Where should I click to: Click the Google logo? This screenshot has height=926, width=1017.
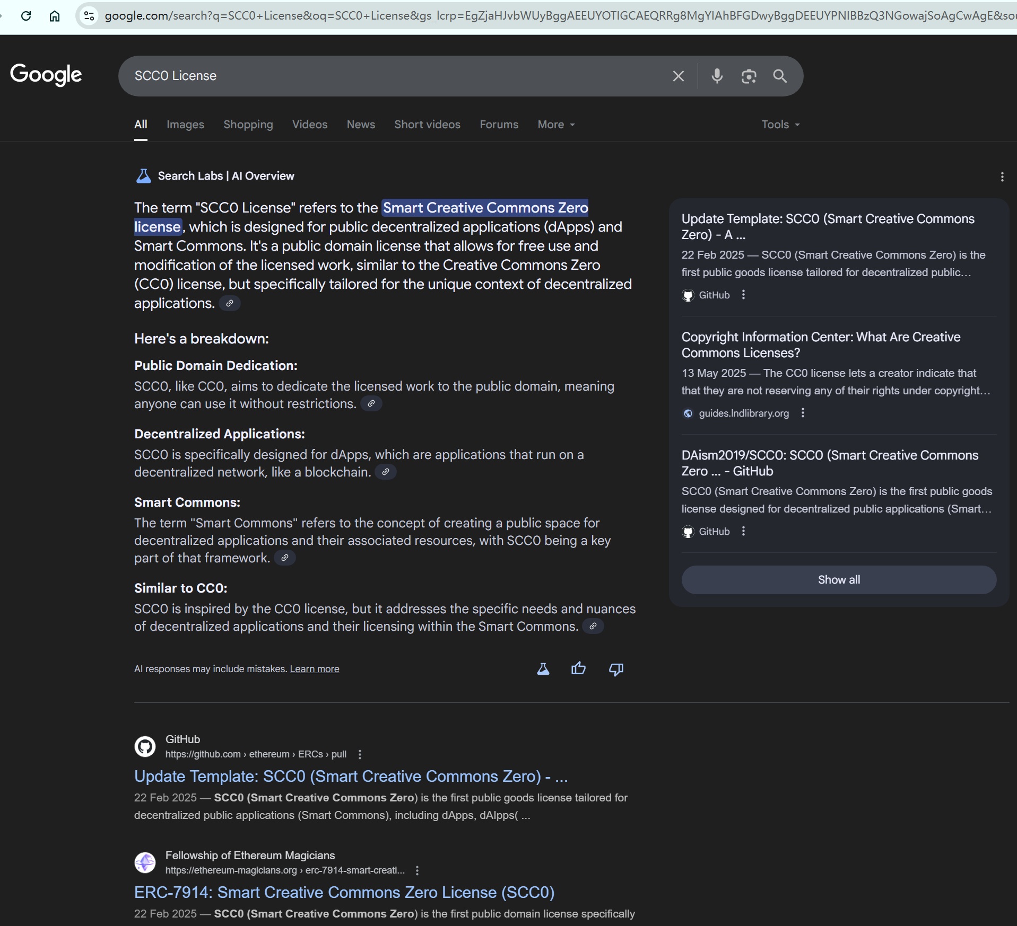click(46, 75)
